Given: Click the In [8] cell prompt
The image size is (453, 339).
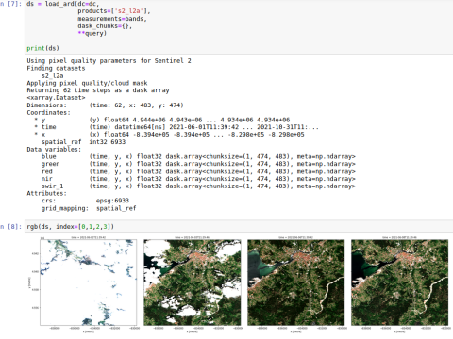Looking at the screenshot, I should tap(11, 226).
